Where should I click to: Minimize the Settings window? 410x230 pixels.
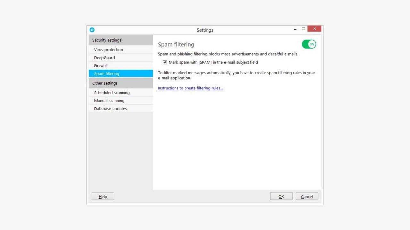coord(295,29)
